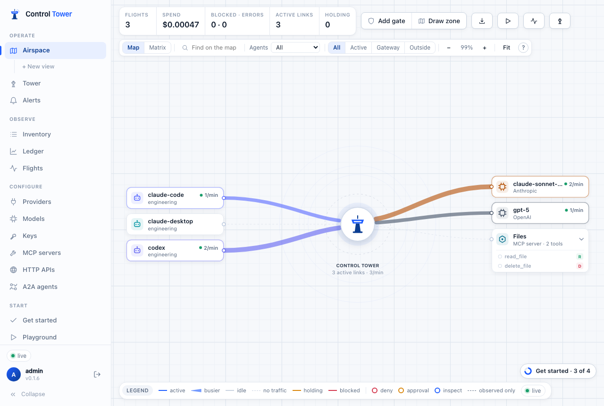Click the log out icon beside admin
This screenshot has height=406, width=604.
coord(97,374)
